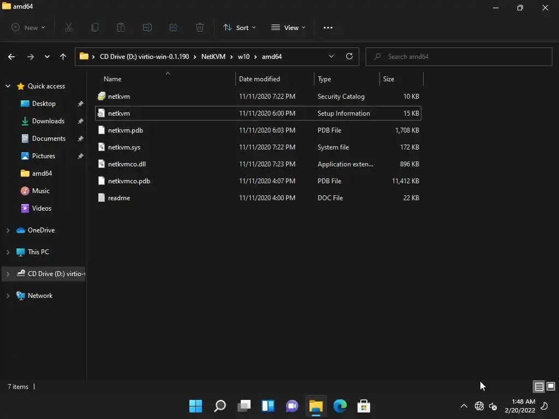Screen dimensions: 559x419
Task: Show hidden tray icons chevron
Action: pyautogui.click(x=464, y=406)
